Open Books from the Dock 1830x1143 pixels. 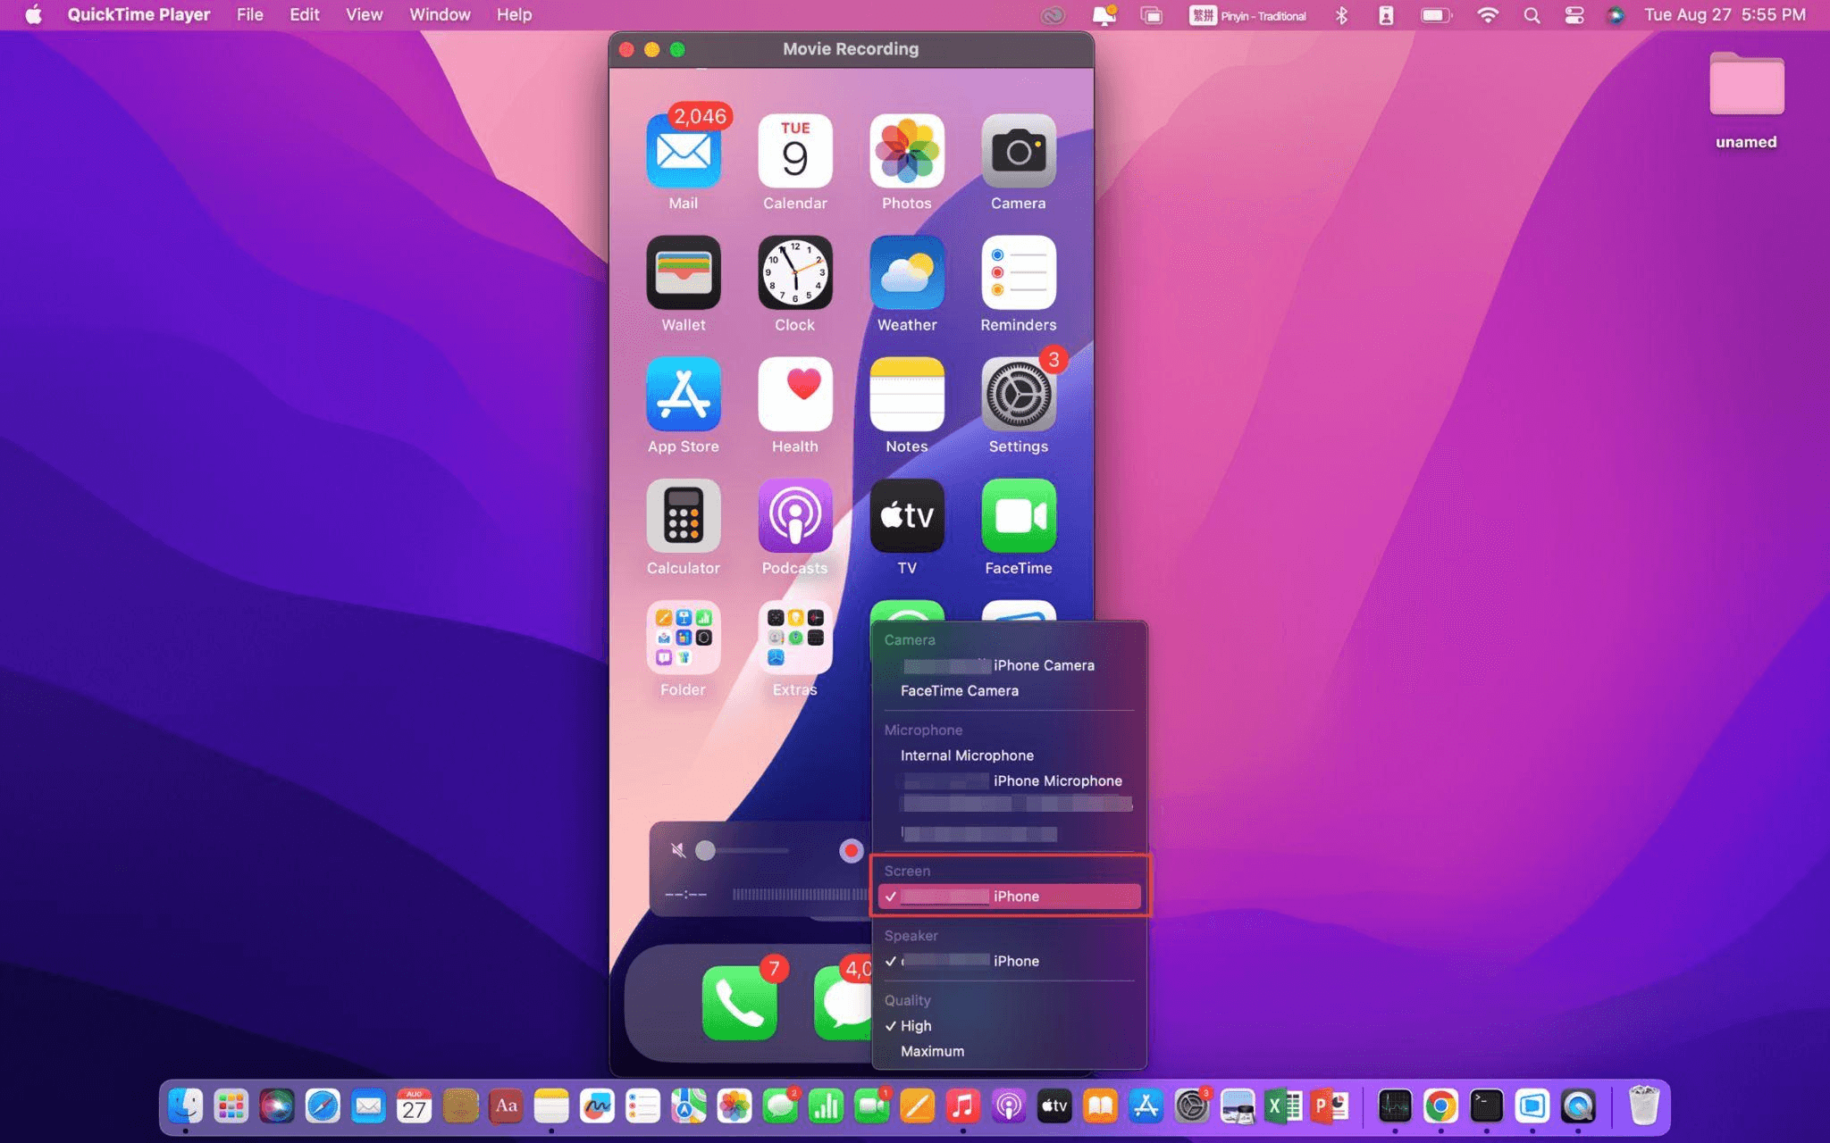point(1100,1106)
